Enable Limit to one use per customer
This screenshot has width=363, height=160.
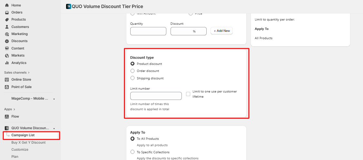tap(188, 94)
